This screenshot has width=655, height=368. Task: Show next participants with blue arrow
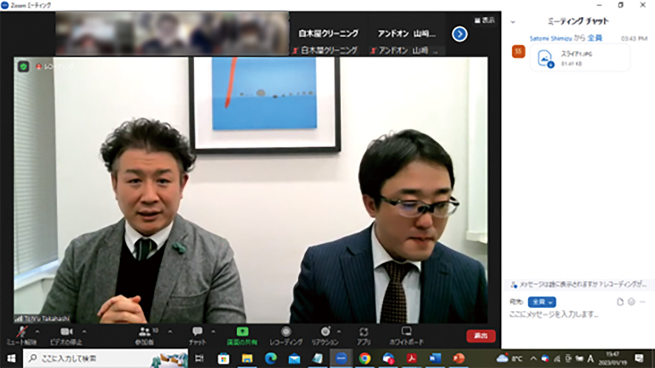pos(460,34)
